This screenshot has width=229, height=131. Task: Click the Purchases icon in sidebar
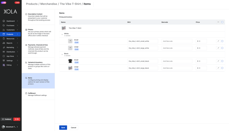tap(4, 26)
